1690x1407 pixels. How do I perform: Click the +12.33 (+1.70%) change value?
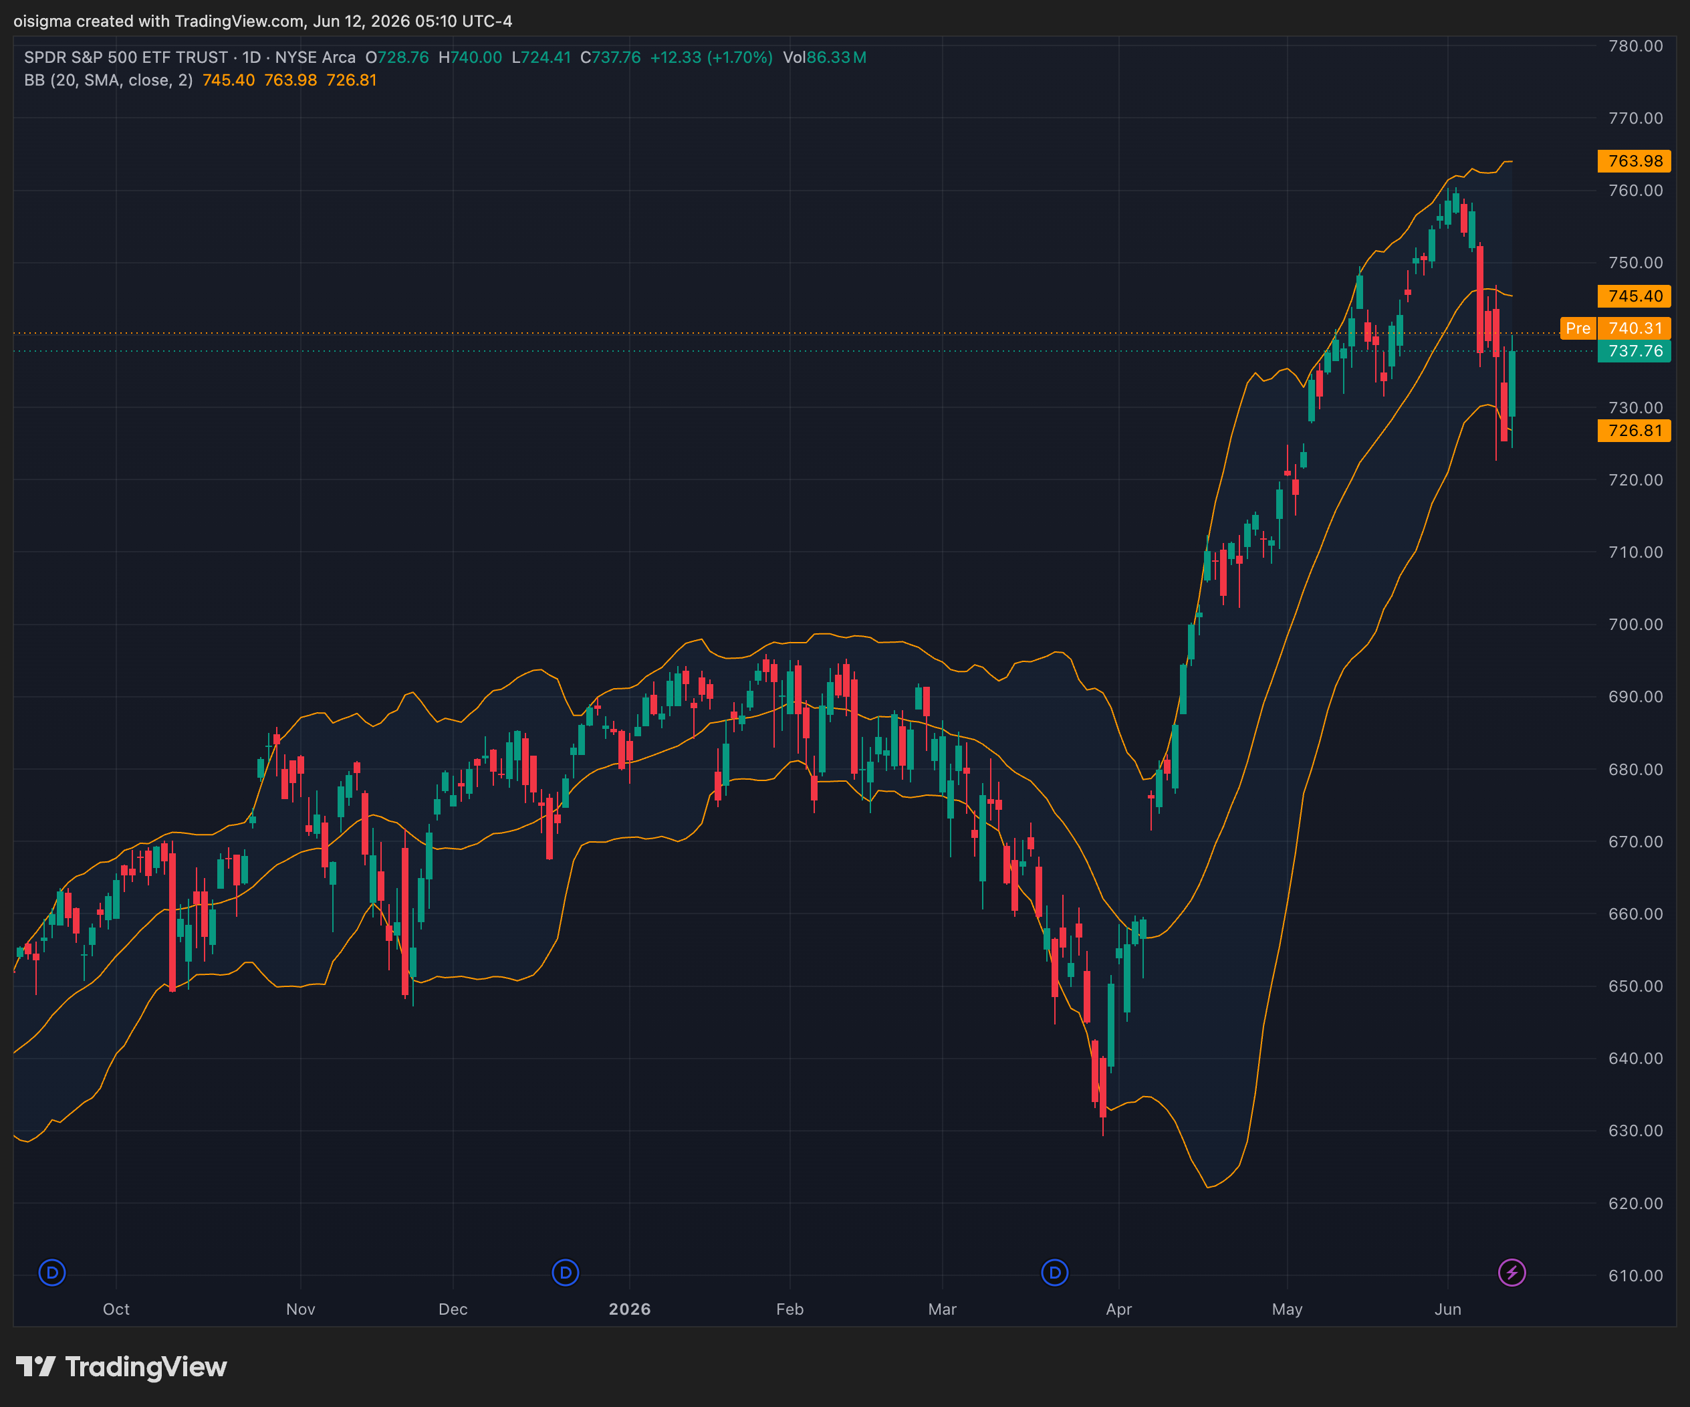(711, 57)
